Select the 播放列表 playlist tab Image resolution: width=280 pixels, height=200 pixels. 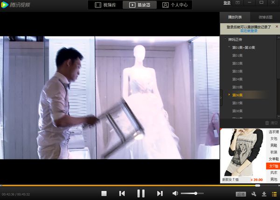pos(235,17)
